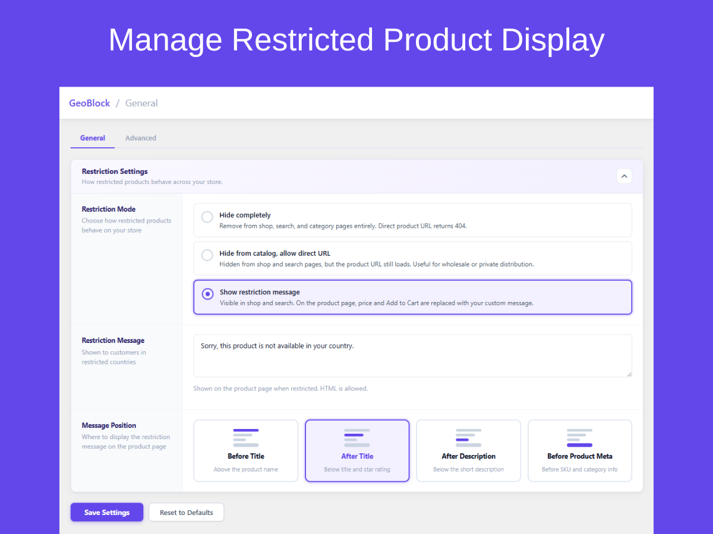Switch to the General tab
Screen dimensions: 713x534
tap(93, 138)
